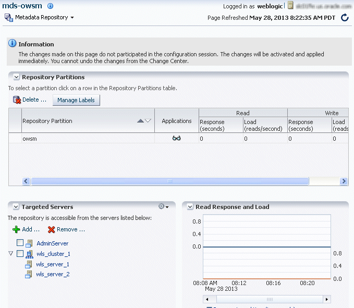This screenshot has width=354, height=308.
Task: Click the chart time range slider thumb
Action: pos(270,300)
